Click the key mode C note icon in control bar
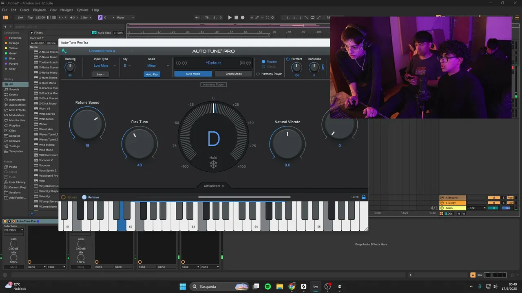The width and height of the screenshot is (522, 293). point(100,17)
